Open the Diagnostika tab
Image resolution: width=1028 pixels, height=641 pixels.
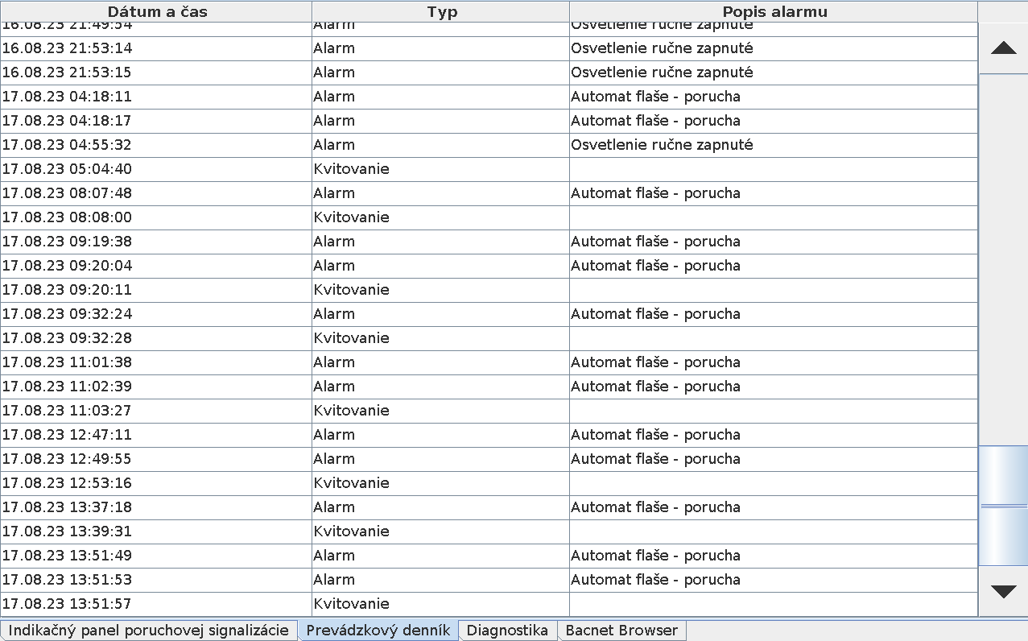pyautogui.click(x=507, y=631)
